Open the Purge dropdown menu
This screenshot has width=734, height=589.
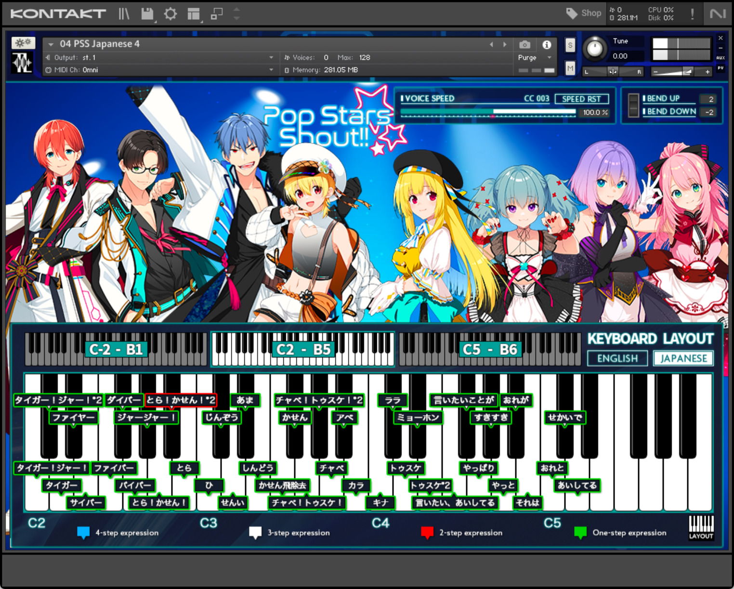click(x=535, y=57)
